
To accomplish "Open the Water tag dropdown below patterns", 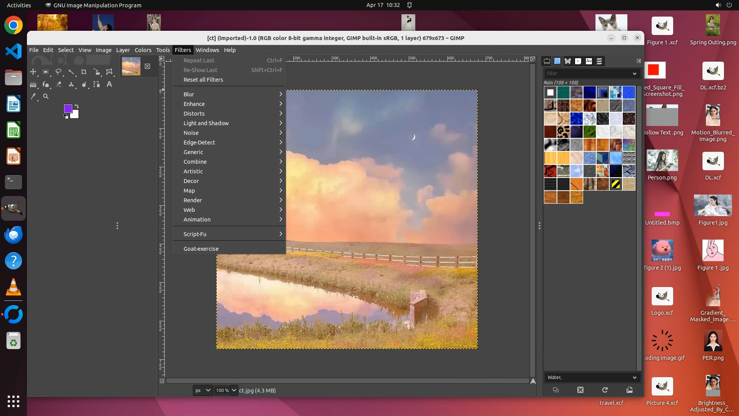I will pos(634,377).
